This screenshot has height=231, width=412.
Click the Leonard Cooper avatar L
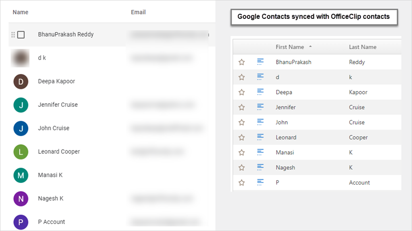[x=21, y=152]
